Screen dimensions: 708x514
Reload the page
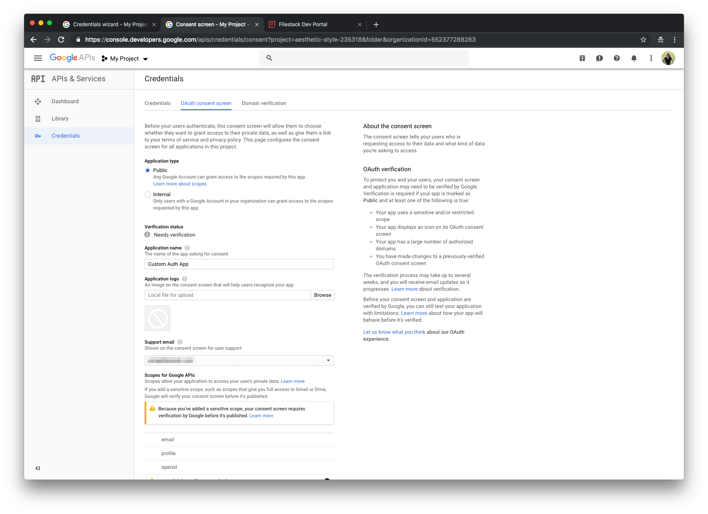61,40
